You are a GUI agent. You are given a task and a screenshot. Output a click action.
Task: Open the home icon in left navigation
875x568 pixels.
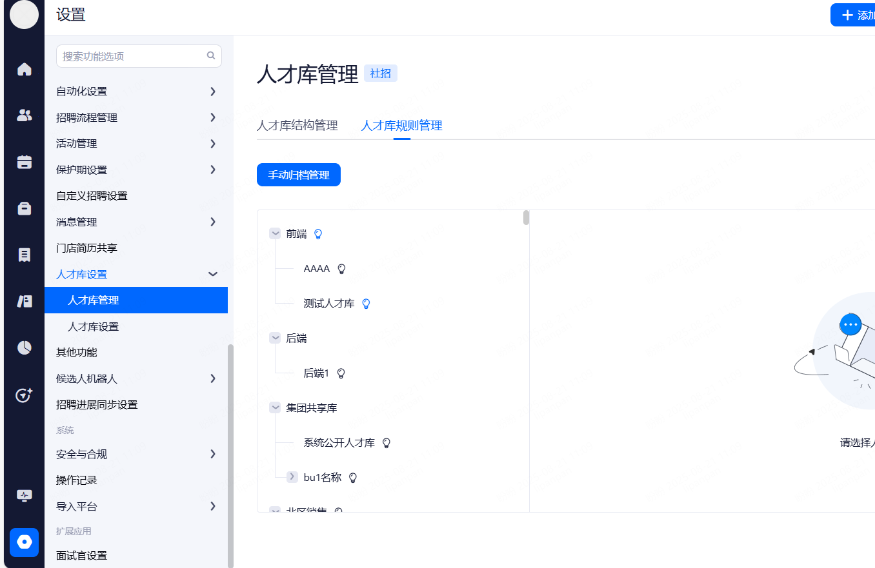click(25, 70)
